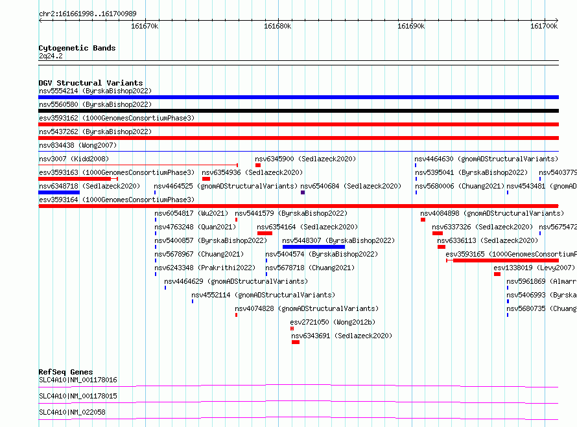
Task: Click nsv3007 (Kidd2008) label
Action: coord(74,159)
